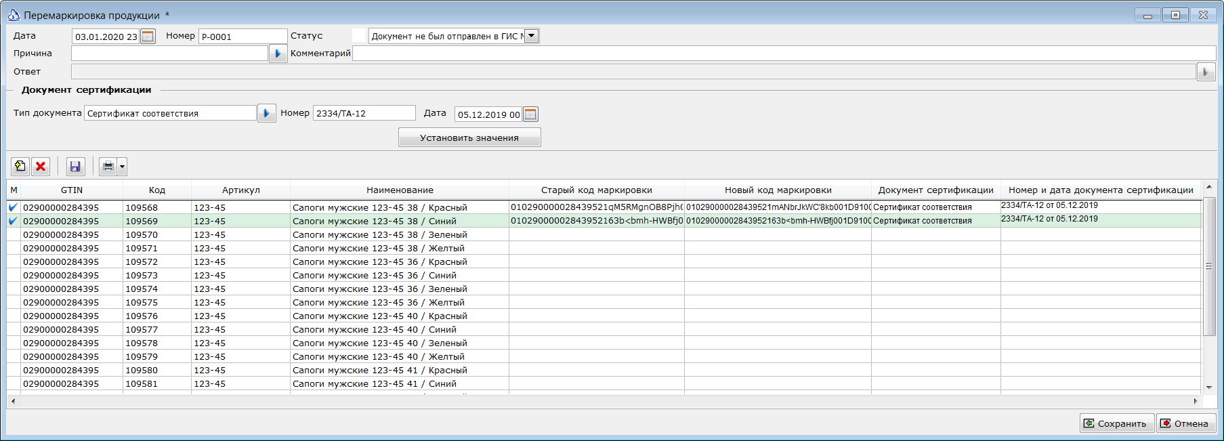This screenshot has width=1224, height=441.
Task: Click the window title bar application icon
Action: click(x=14, y=15)
